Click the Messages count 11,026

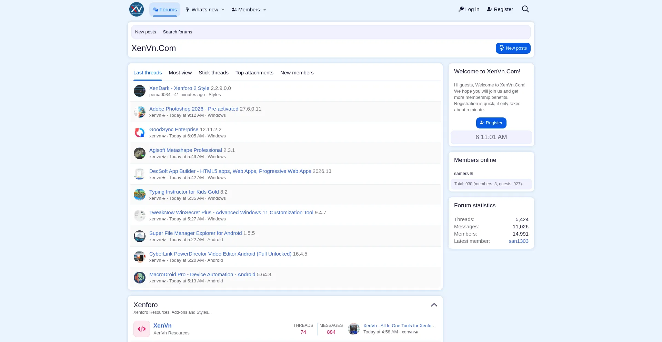[x=521, y=227]
